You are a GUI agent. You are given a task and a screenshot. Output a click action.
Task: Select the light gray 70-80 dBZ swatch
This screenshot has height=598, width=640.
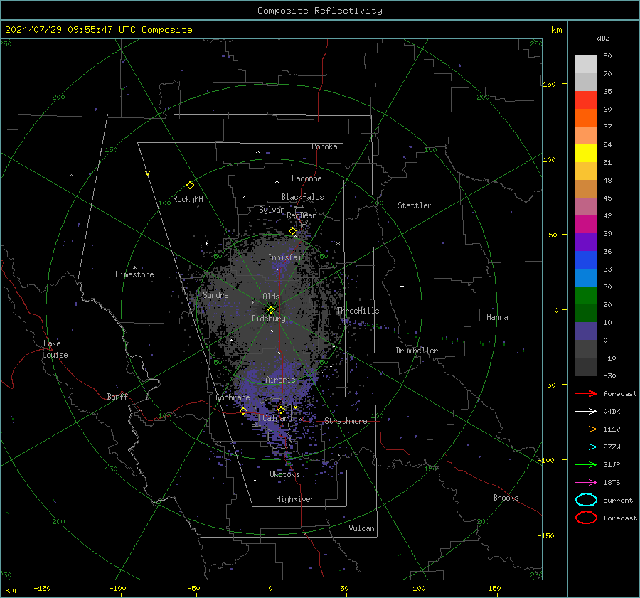(x=586, y=65)
